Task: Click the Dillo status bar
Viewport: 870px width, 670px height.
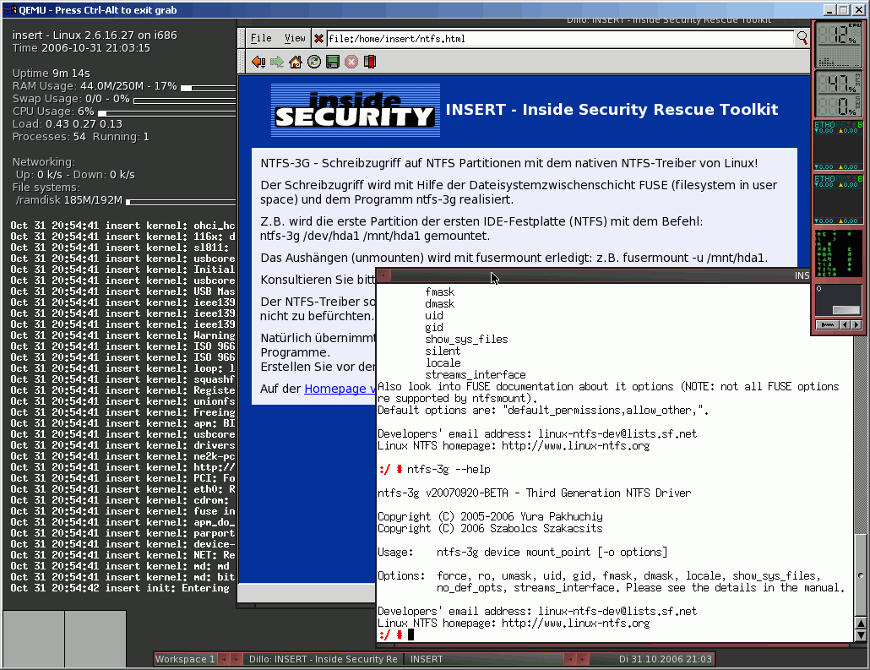Action: [307, 593]
